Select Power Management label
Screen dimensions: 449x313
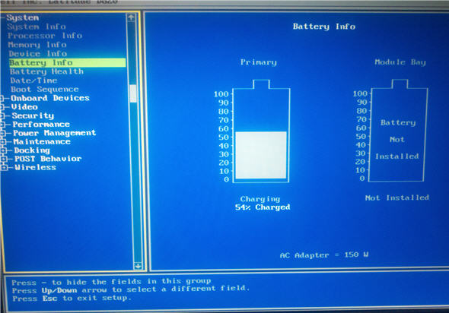54,133
